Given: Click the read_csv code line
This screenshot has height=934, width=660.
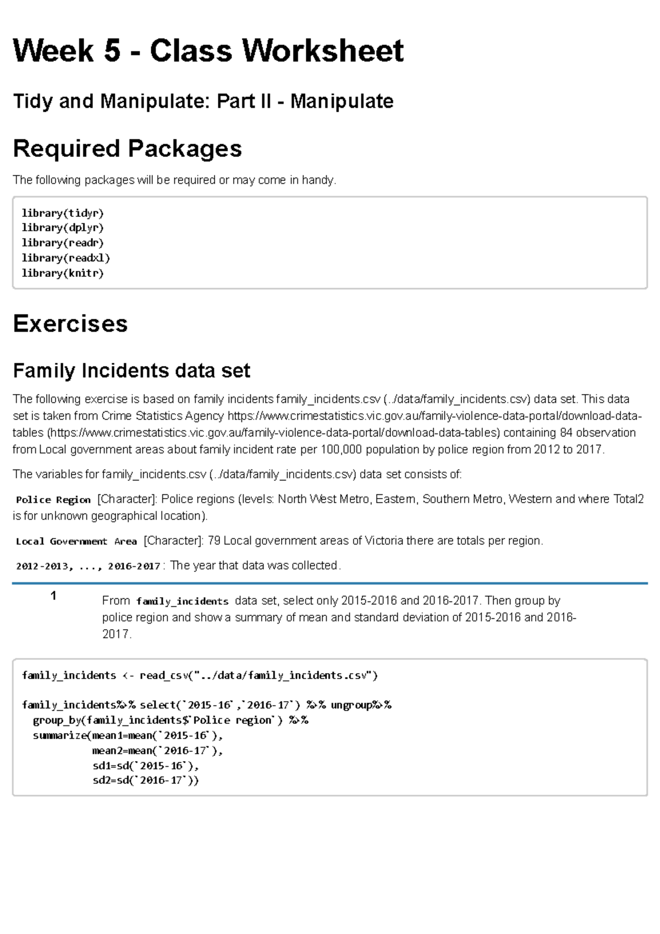Looking at the screenshot, I should pyautogui.click(x=200, y=675).
